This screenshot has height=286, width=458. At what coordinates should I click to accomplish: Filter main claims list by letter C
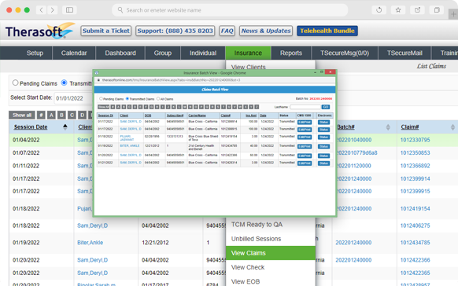[72, 115]
